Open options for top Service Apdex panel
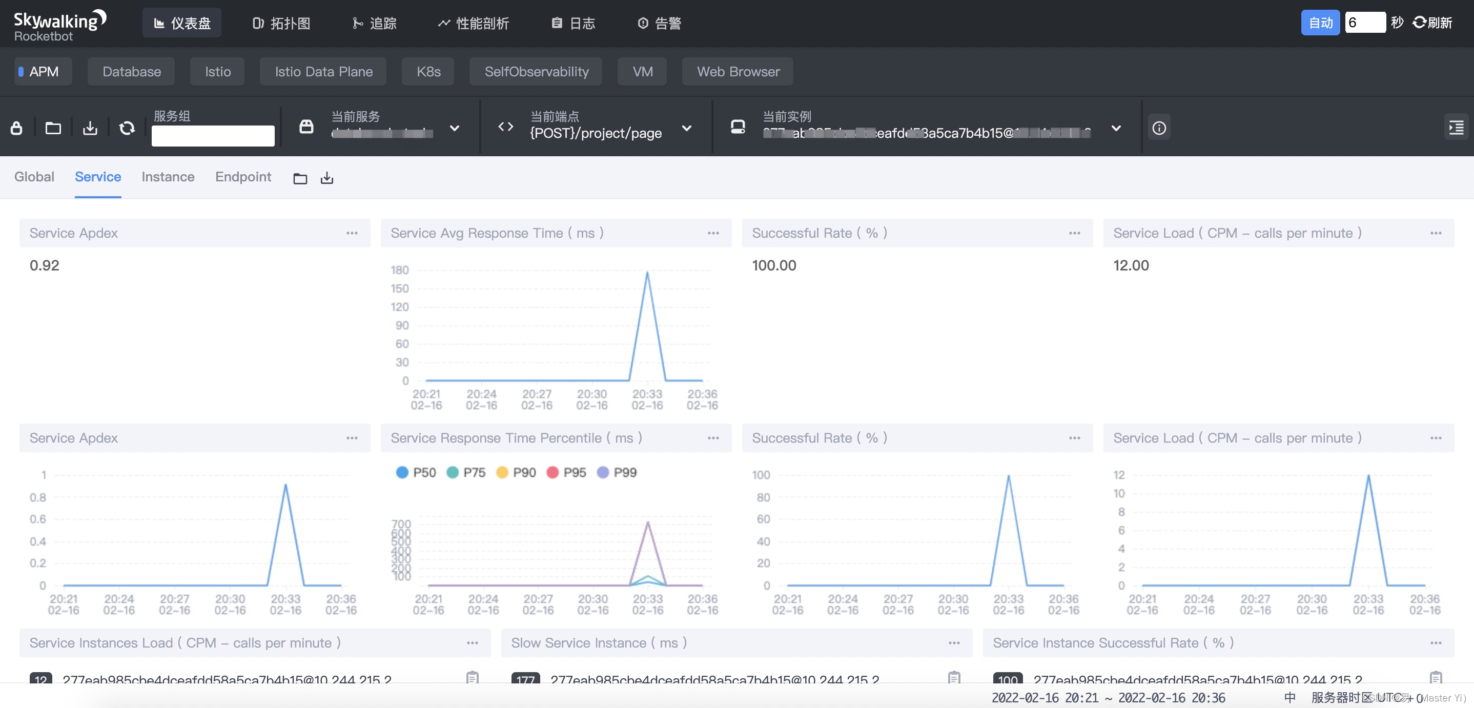The height and width of the screenshot is (708, 1474). (352, 233)
